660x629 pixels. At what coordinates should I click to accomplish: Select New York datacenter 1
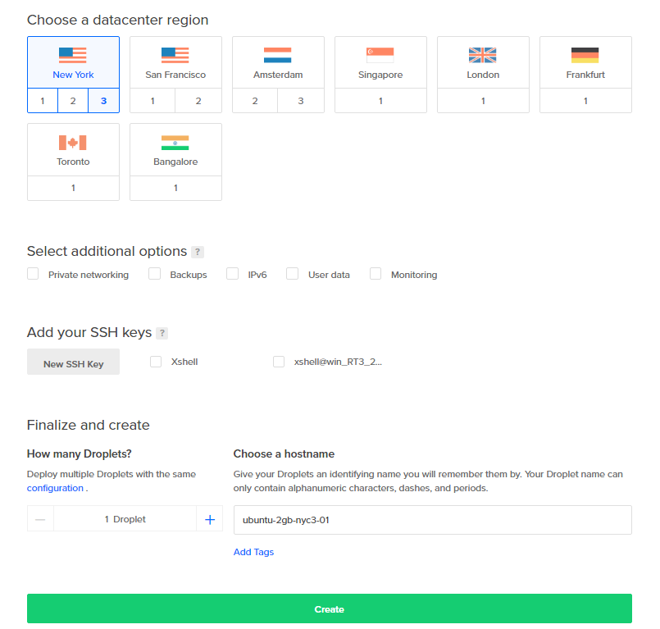[43, 101]
